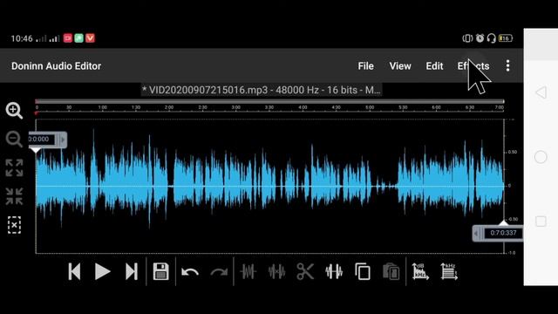Click the timeline ruler at 5:00
The width and height of the screenshot is (558, 314).
click(370, 107)
